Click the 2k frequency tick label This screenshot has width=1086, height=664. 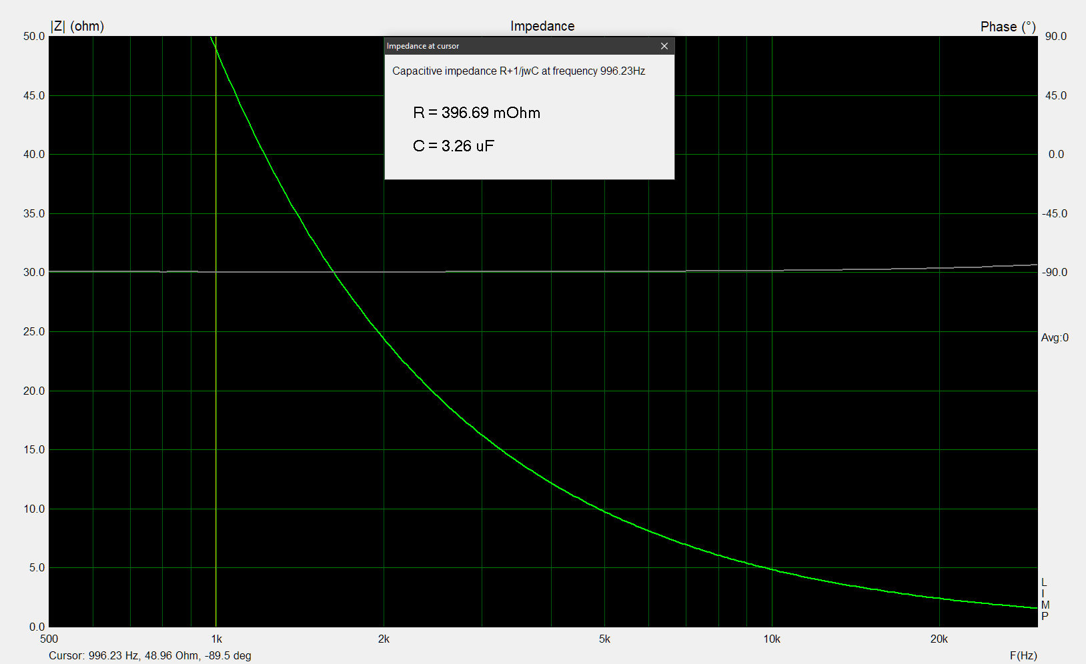tap(384, 639)
